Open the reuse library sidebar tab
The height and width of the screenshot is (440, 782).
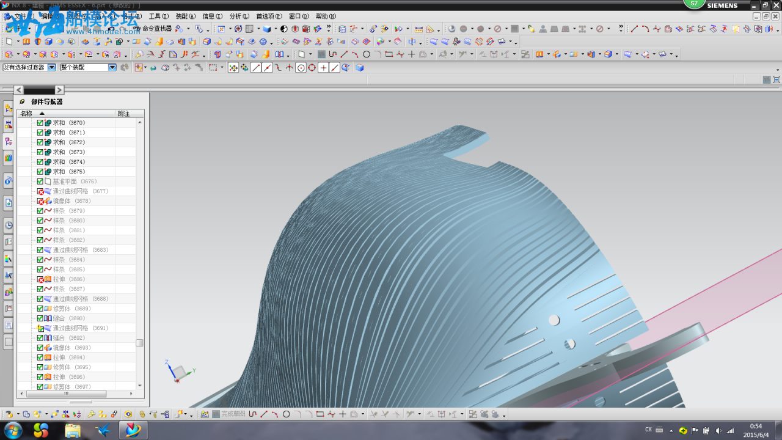tap(8, 158)
